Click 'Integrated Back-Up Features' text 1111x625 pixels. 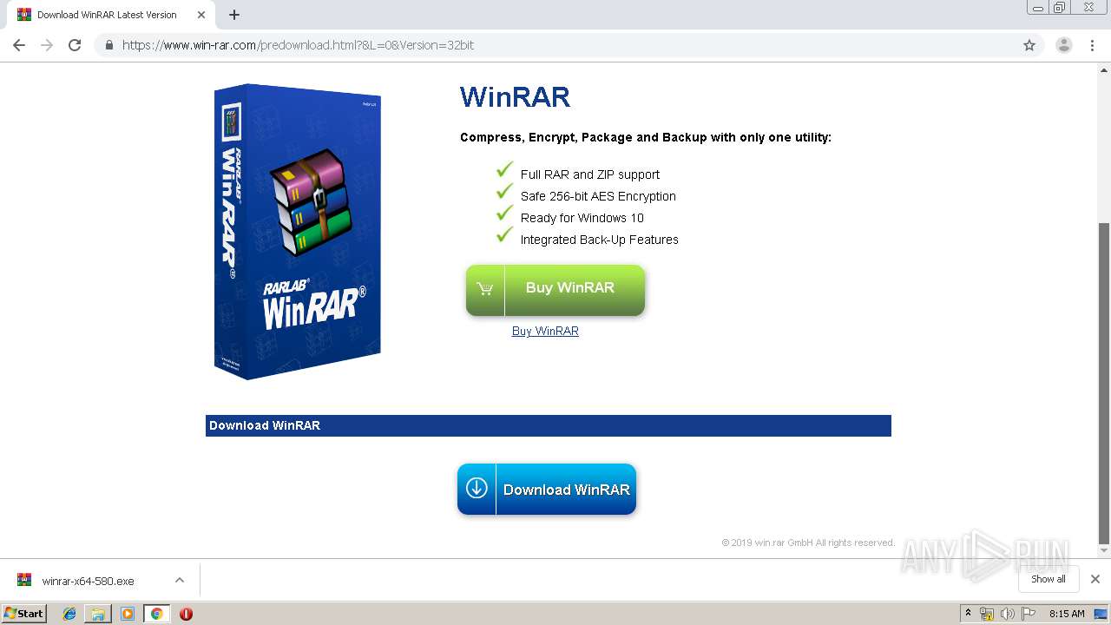click(x=600, y=240)
